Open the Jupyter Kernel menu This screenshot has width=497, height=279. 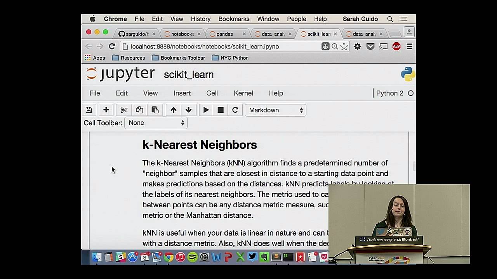(243, 93)
